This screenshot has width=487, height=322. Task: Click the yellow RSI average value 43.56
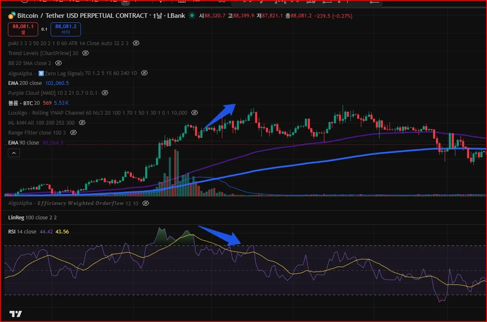tap(62, 231)
